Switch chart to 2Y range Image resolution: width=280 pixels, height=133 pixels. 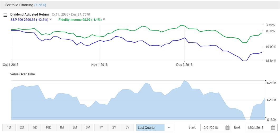click(114, 127)
